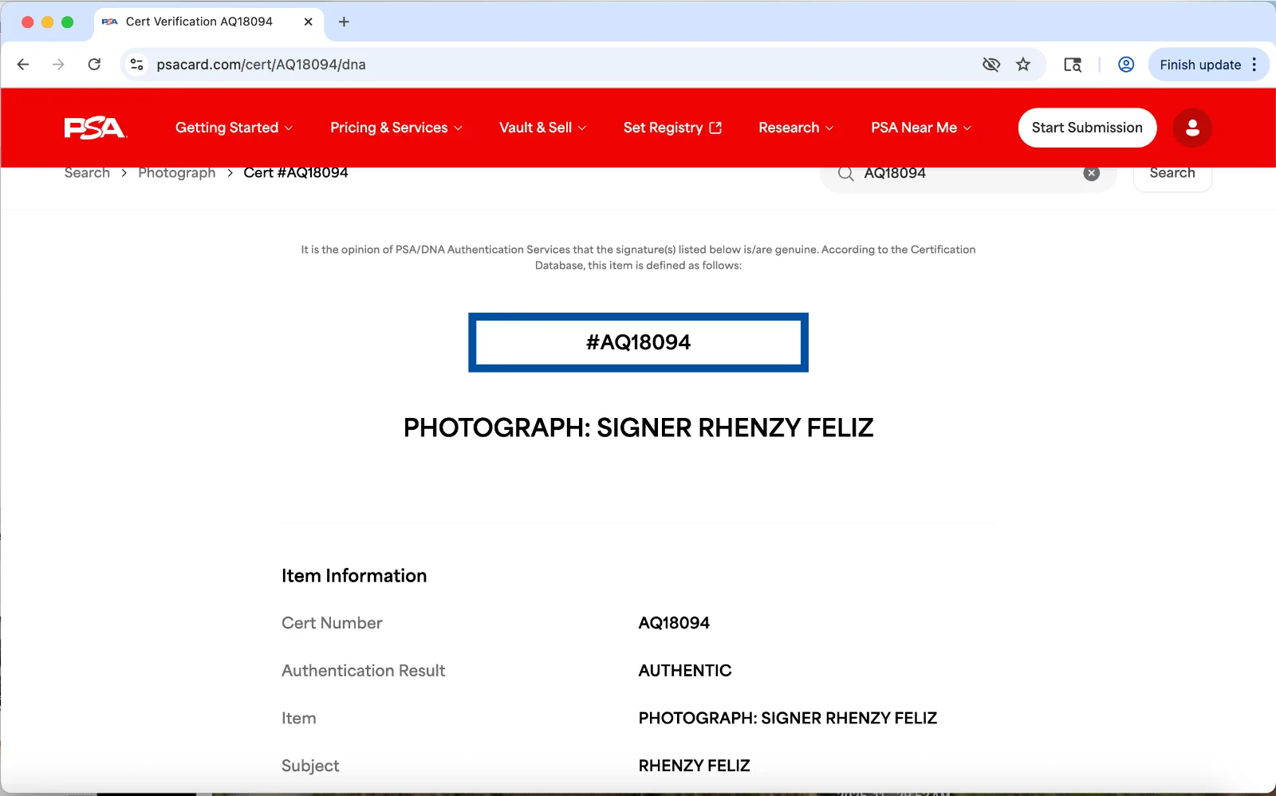This screenshot has width=1276, height=796.
Task: Click the Photograph breadcrumb link
Action: tap(176, 173)
